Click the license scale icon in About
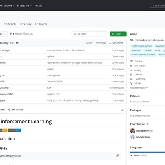165x165 pixels. [131, 66]
